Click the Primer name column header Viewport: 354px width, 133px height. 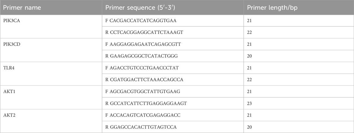click(22, 8)
